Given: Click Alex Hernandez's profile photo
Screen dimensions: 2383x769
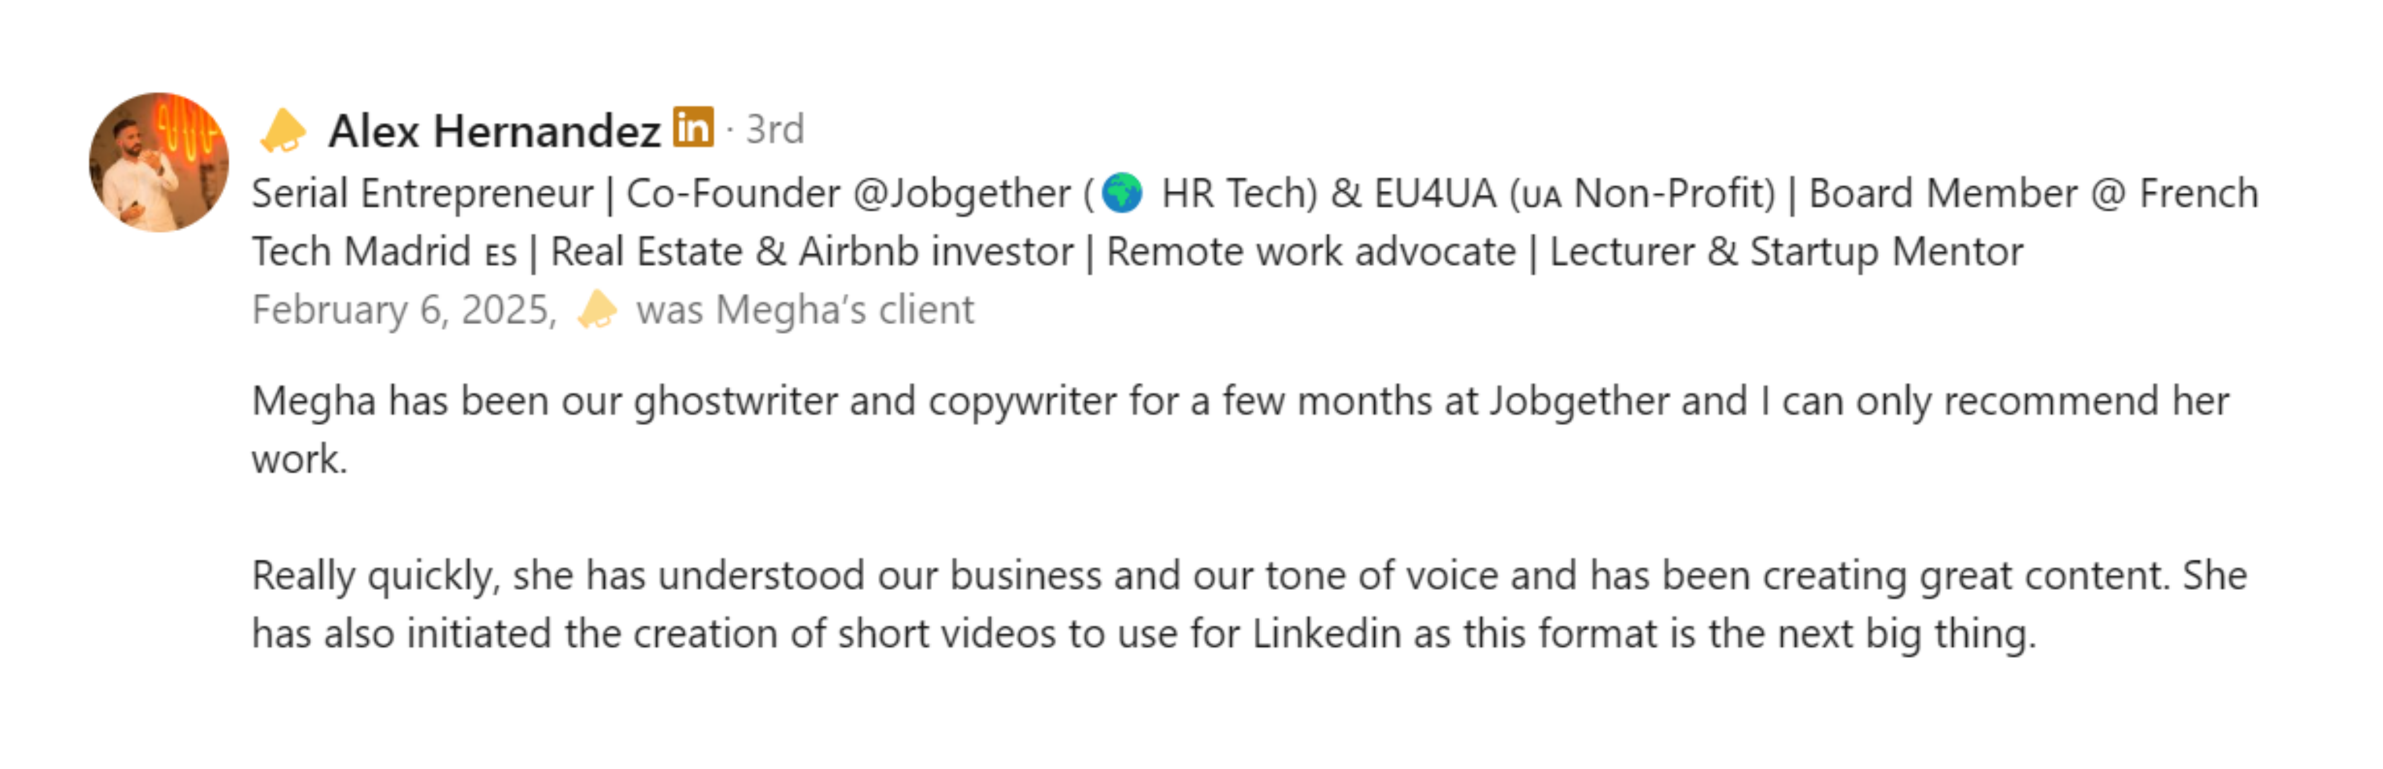Looking at the screenshot, I should click(158, 162).
